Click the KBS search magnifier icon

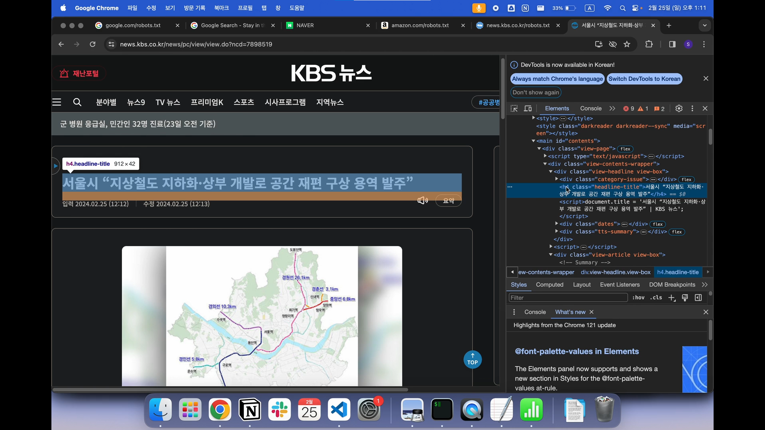(x=77, y=102)
